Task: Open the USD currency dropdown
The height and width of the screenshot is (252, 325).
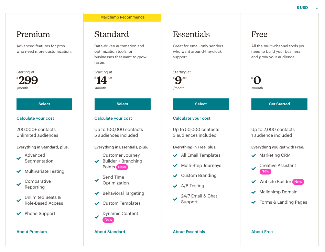Action: (307, 8)
